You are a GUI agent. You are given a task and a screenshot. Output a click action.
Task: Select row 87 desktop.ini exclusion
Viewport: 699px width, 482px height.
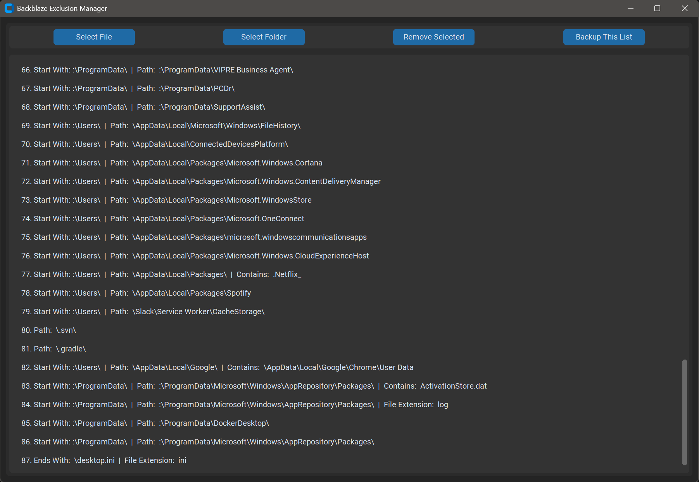click(x=104, y=460)
